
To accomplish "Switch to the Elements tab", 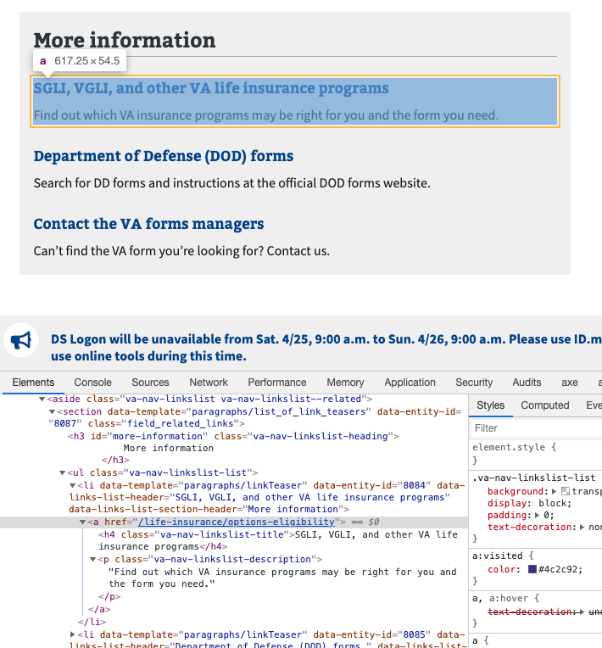I will click(33, 383).
